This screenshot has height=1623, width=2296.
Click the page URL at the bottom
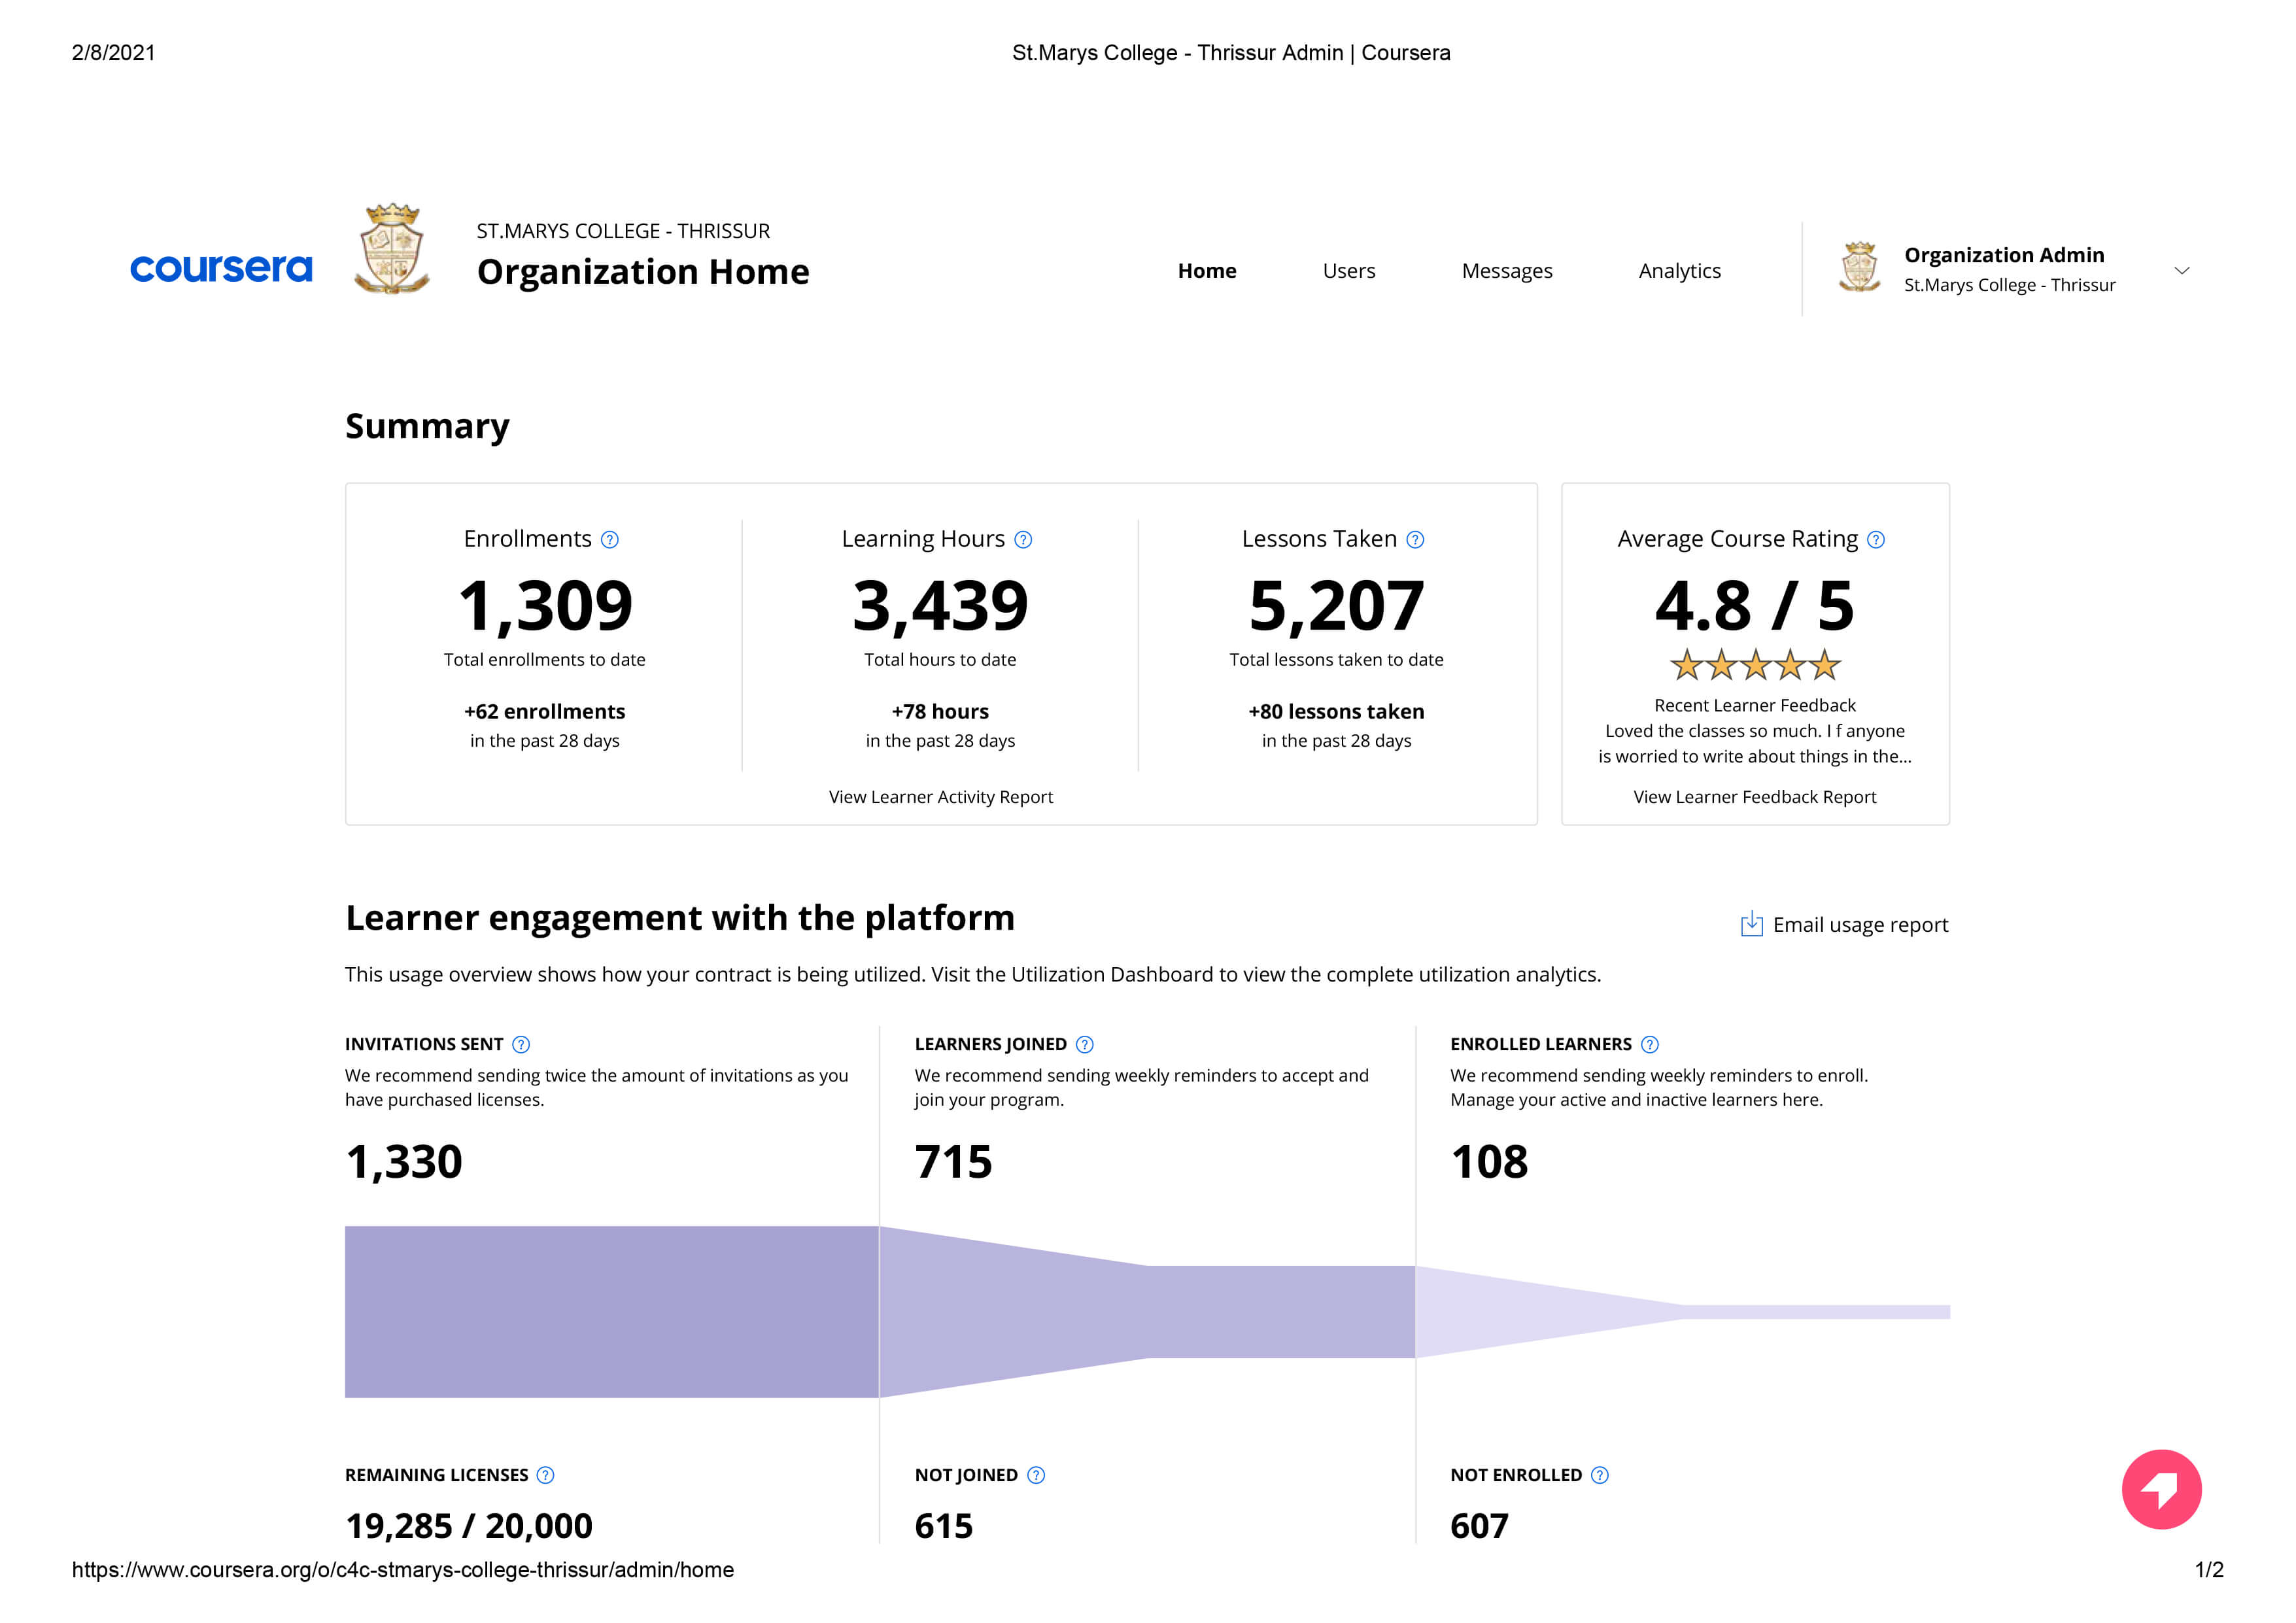pyautogui.click(x=403, y=1570)
